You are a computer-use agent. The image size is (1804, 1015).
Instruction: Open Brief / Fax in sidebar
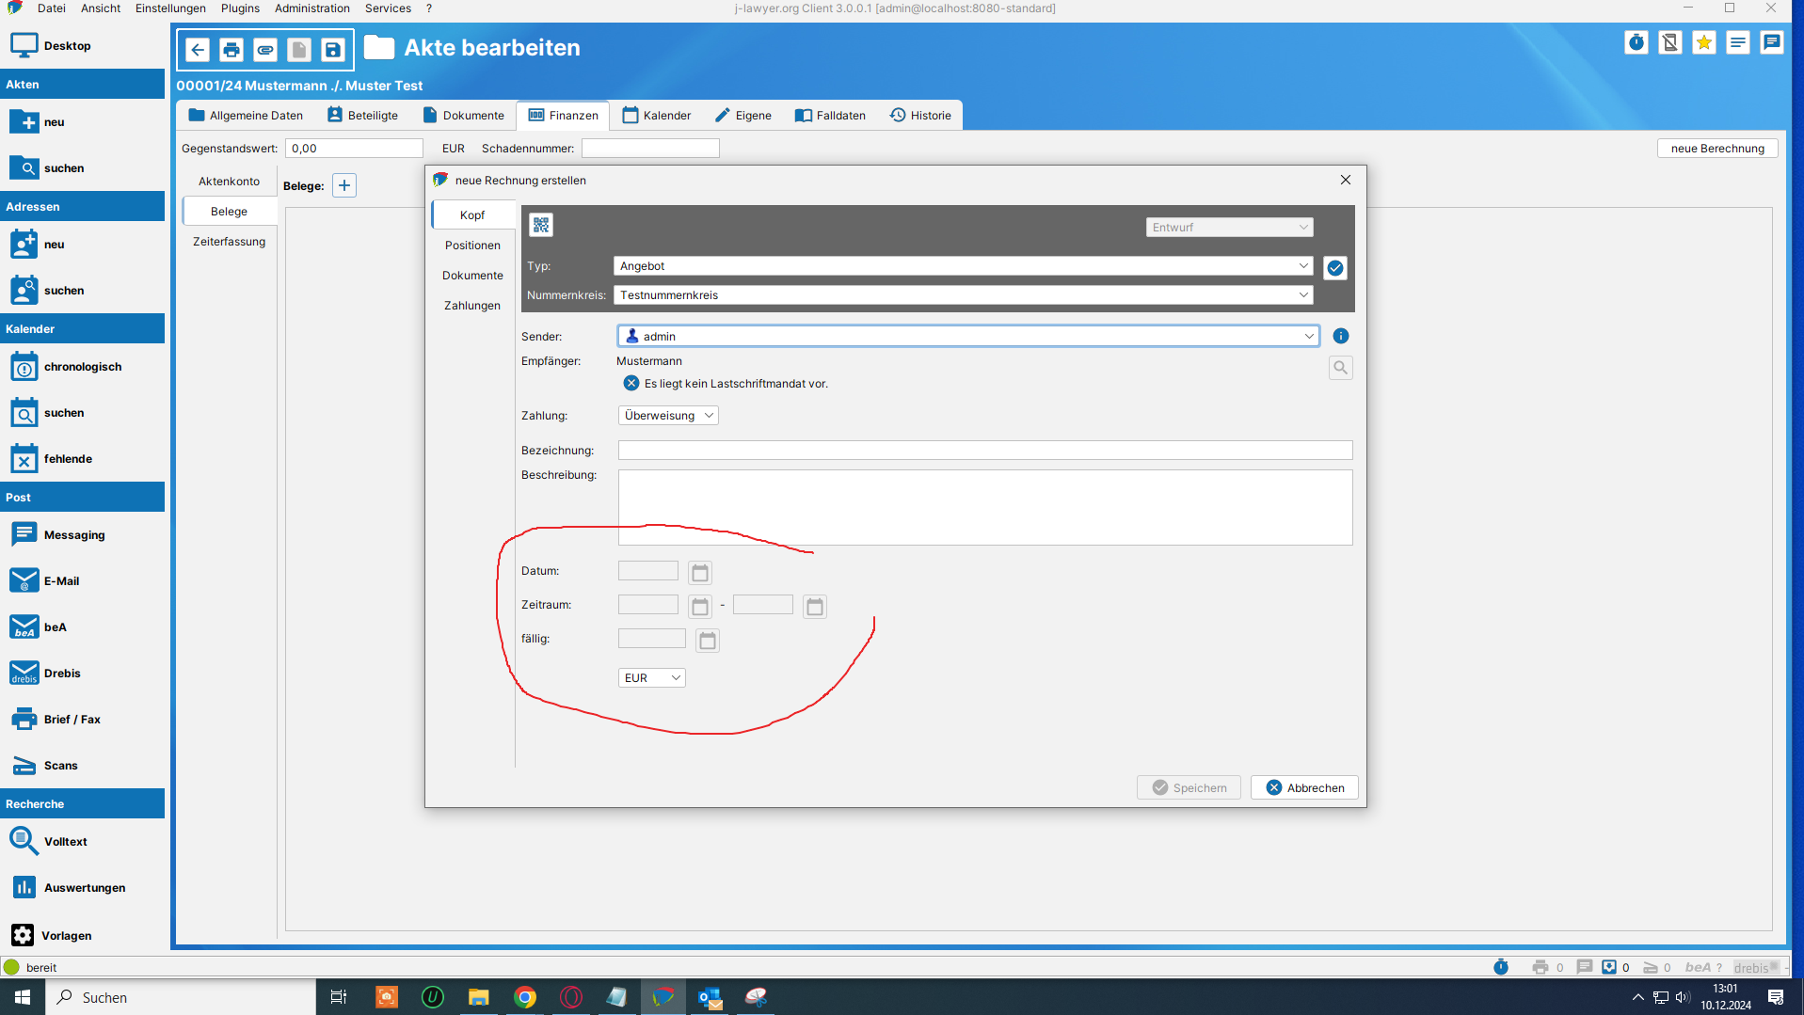tap(56, 719)
